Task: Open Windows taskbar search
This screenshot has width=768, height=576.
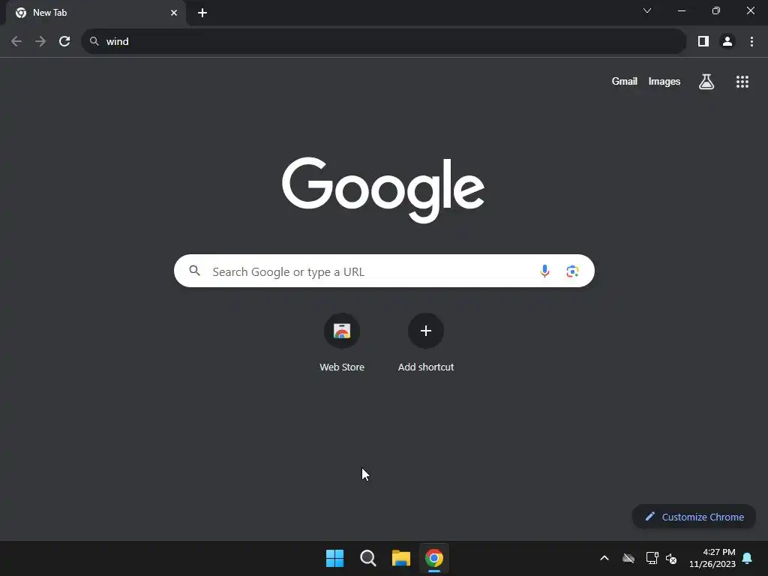Action: 367,558
